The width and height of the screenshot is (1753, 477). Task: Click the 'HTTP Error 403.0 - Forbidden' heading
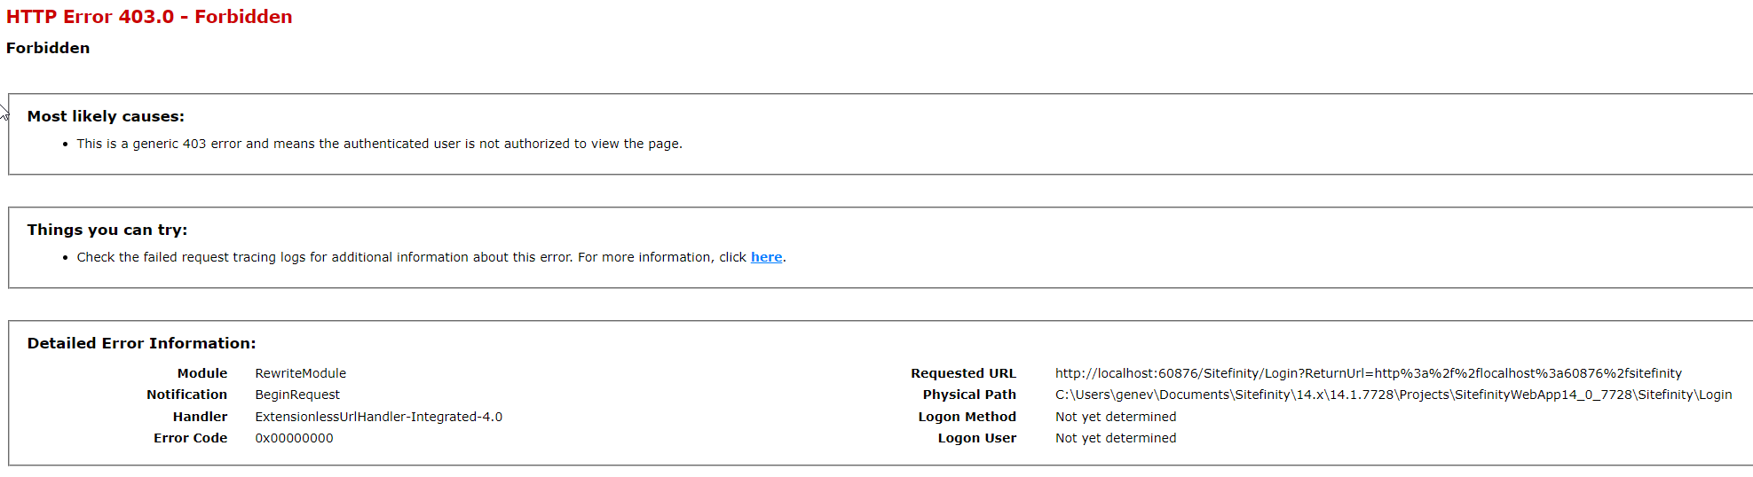point(149,17)
